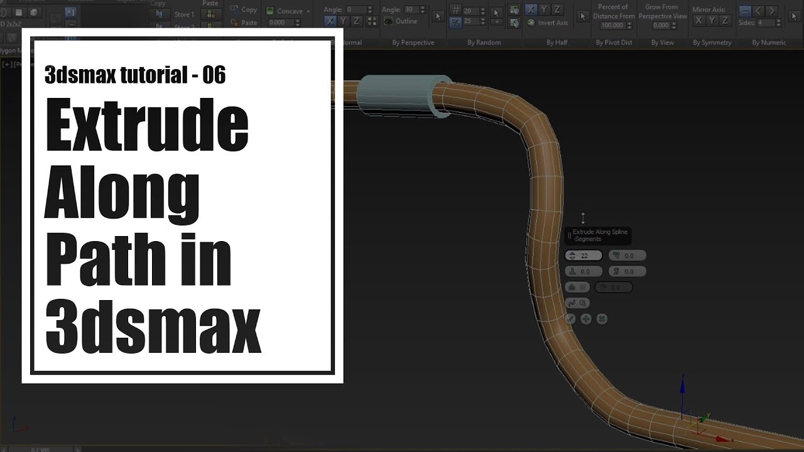The height and width of the screenshot is (452, 804).
Task: Select the Z axis in By Half
Action: [557, 9]
